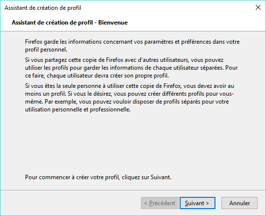This screenshot has width=266, height=216.
Task: Click the line 'utilisation personnelle et professionnelle.'
Action: coord(78,109)
